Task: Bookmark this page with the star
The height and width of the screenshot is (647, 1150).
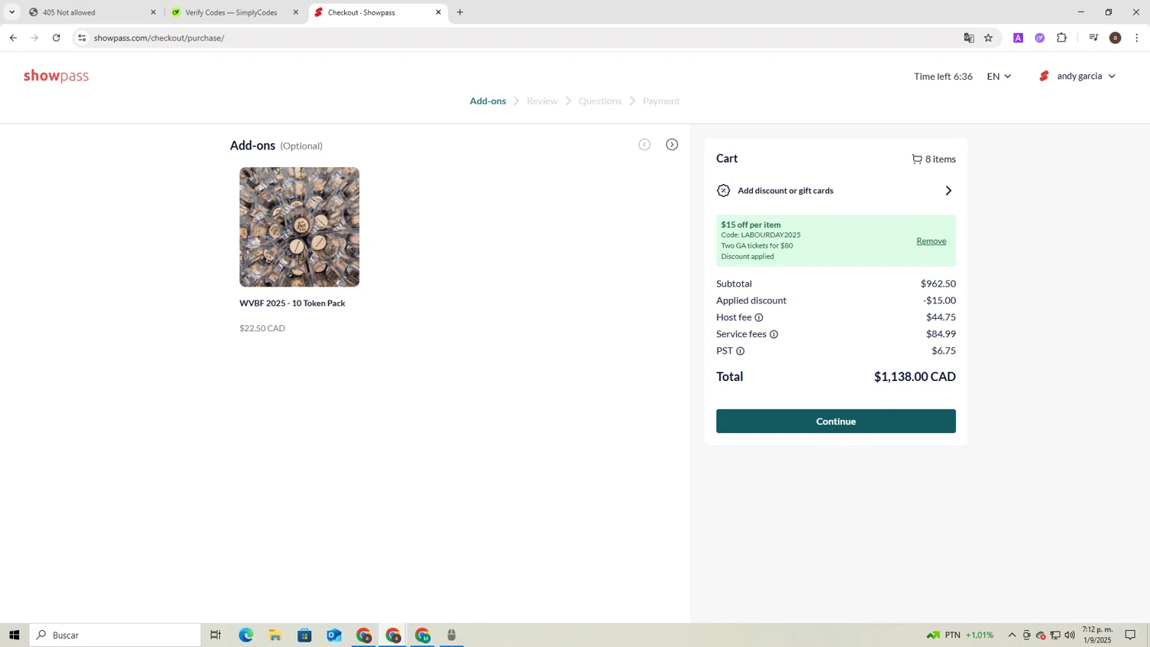Action: 988,38
